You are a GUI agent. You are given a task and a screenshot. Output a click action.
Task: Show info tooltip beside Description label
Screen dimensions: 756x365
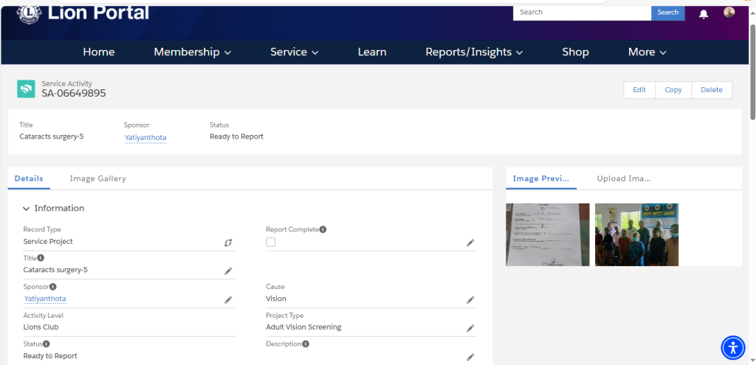306,344
